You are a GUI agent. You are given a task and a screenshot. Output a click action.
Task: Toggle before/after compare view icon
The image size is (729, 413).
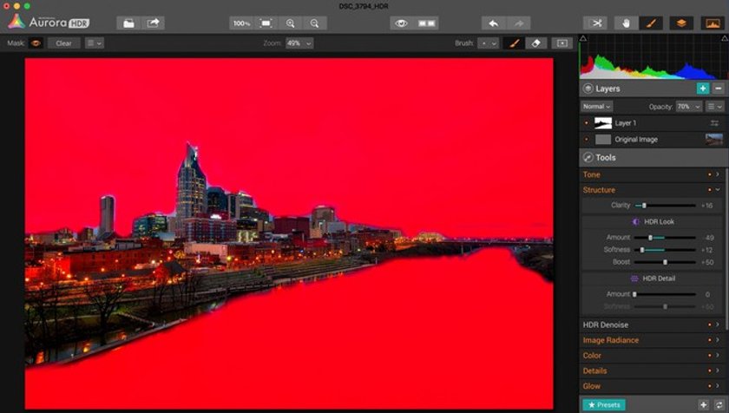click(426, 23)
